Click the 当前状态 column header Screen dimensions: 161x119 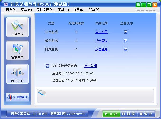(x=126, y=23)
